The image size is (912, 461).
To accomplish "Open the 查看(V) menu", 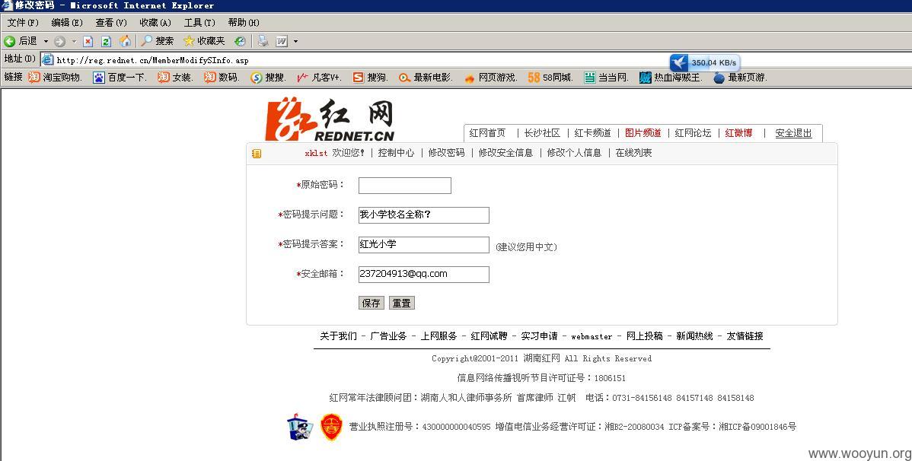I will pos(111,23).
